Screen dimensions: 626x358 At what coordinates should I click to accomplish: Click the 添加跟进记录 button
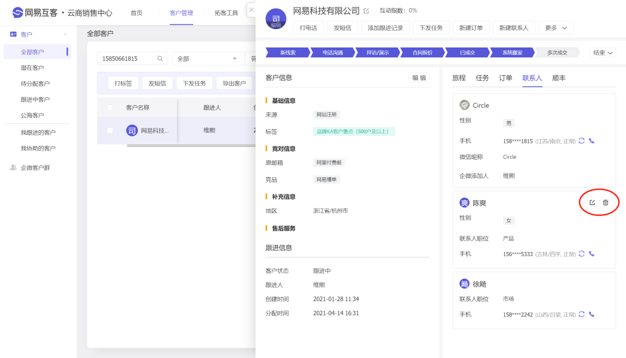tap(385, 28)
